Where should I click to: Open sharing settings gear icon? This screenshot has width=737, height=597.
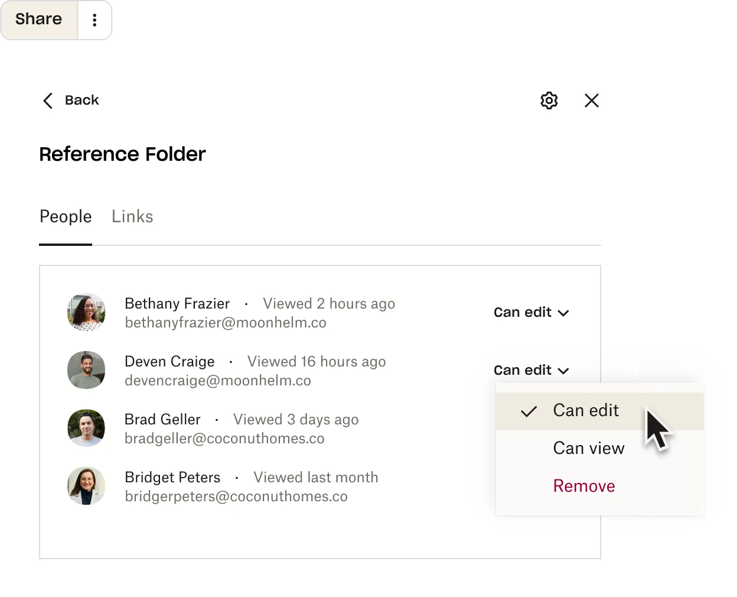tap(549, 100)
